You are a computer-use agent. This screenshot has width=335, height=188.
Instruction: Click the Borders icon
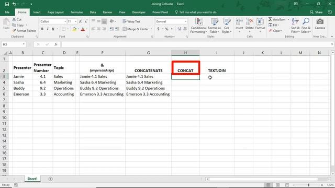(x=64, y=29)
